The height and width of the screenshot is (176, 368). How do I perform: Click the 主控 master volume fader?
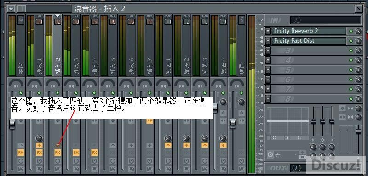pyautogui.click(x=12, y=124)
